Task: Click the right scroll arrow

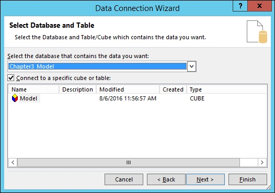Action: (262, 162)
